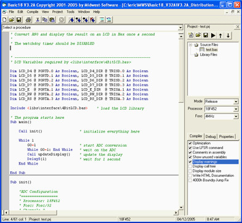
Task: Enable the Display module size checkbox
Action: tap(190, 171)
